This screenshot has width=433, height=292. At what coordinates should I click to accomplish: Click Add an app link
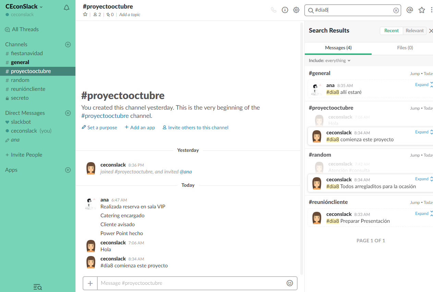tap(140, 127)
